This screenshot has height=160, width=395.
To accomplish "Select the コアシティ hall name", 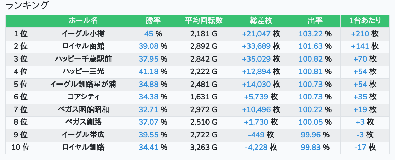I will [x=83, y=97].
